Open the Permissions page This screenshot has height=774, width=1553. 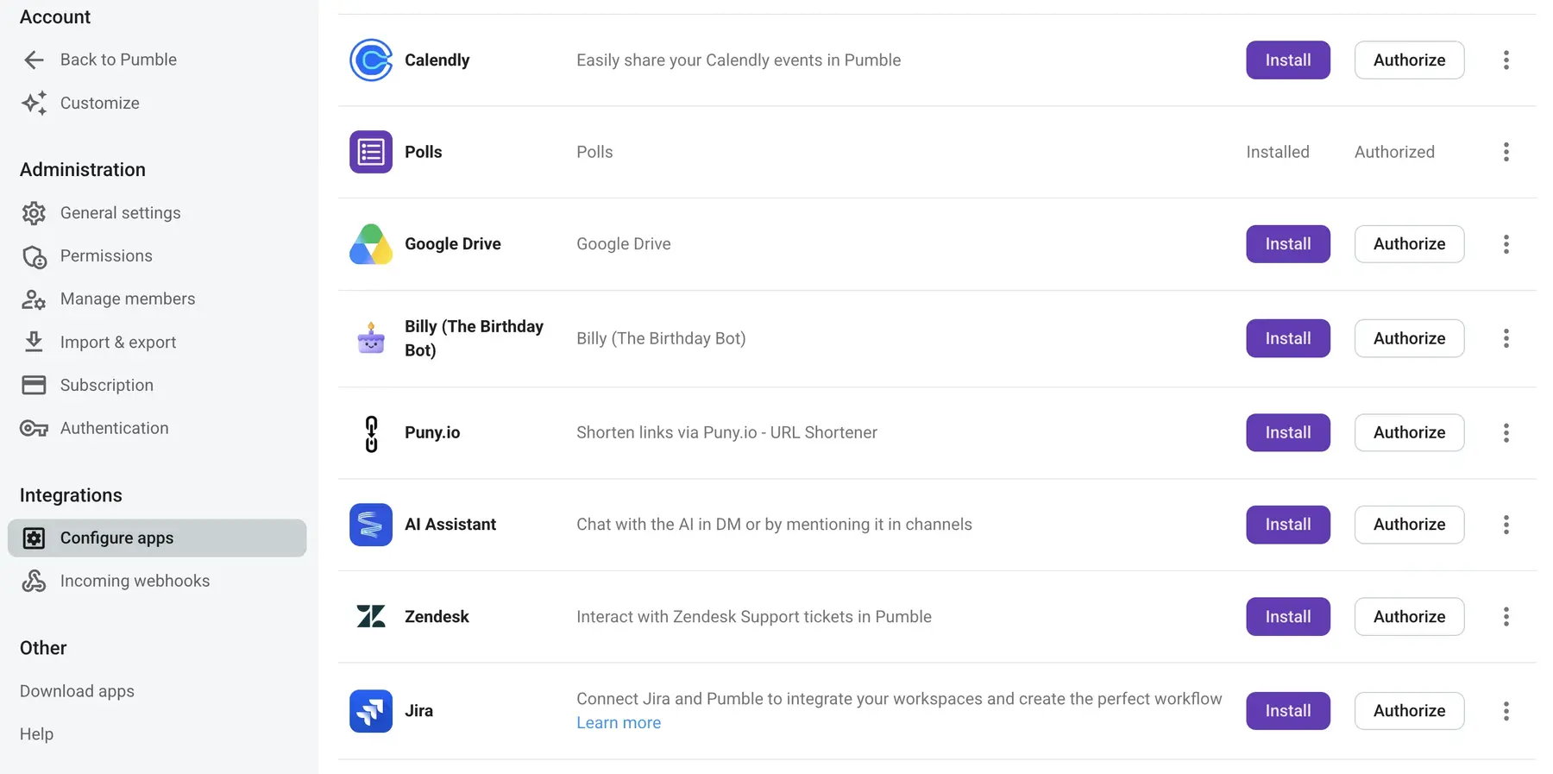(x=106, y=256)
